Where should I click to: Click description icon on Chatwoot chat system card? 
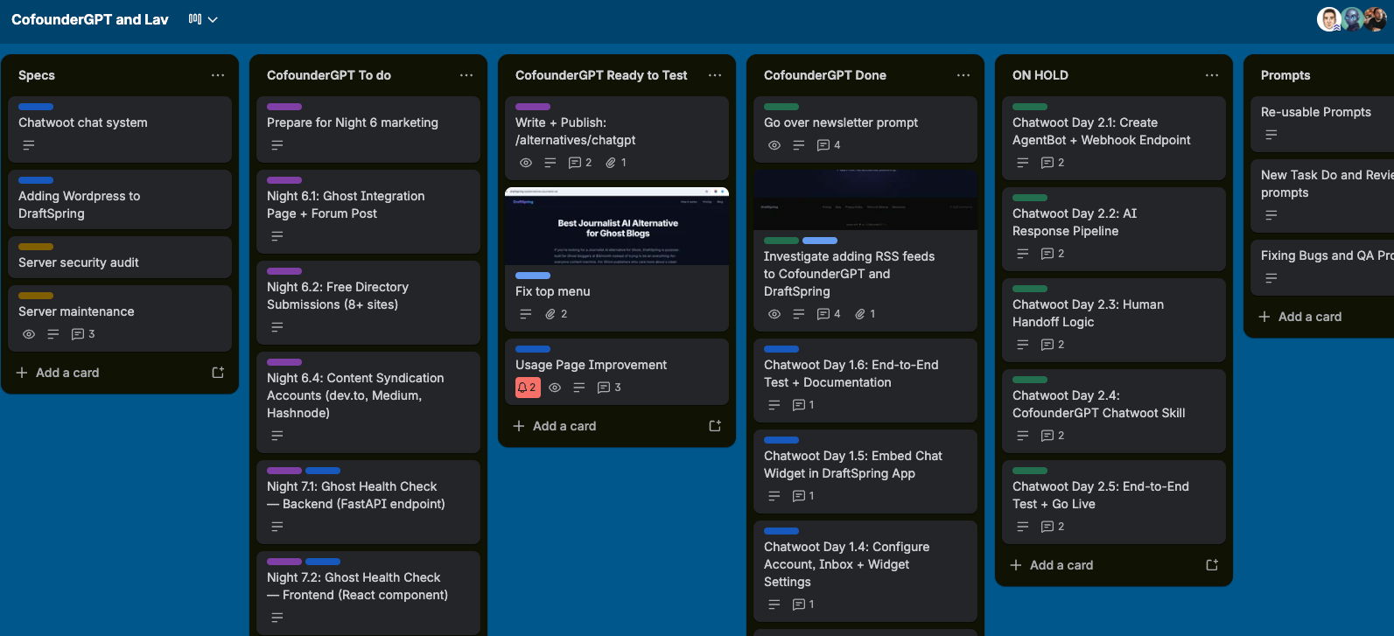[x=29, y=145]
